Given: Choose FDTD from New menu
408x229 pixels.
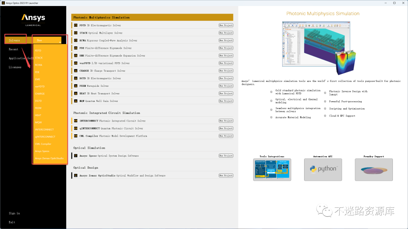Looking at the screenshot, I should (38, 51).
